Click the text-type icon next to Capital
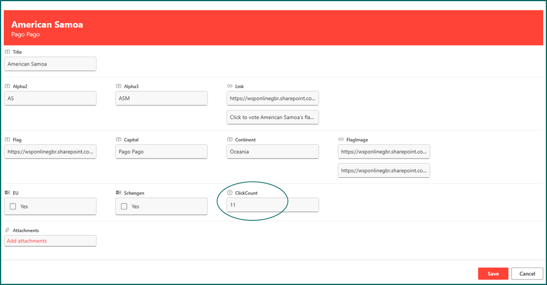Image resolution: width=547 pixels, height=285 pixels. point(119,139)
